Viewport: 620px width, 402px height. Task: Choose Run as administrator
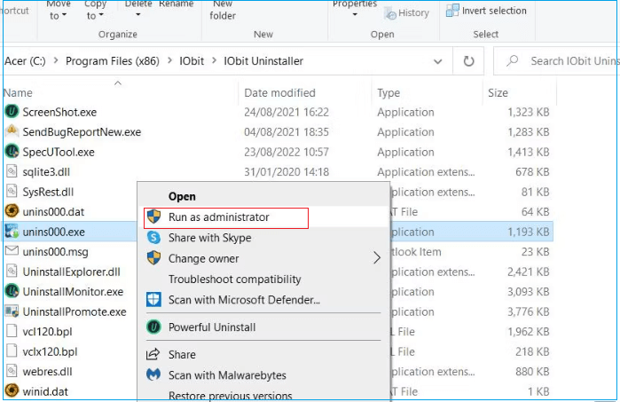tap(218, 217)
